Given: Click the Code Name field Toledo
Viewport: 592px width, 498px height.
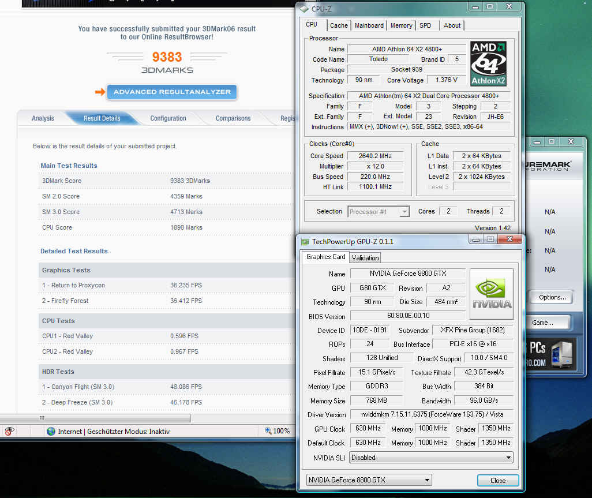Looking at the screenshot, I should point(378,59).
